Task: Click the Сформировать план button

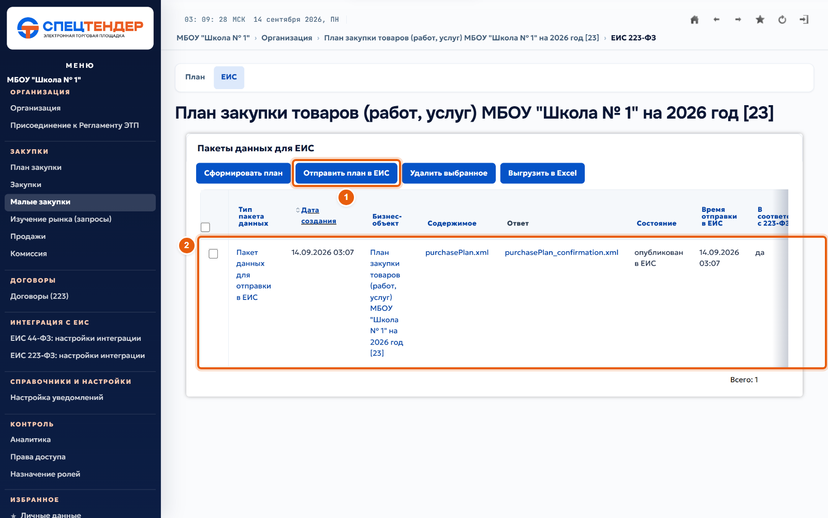Action: click(243, 173)
